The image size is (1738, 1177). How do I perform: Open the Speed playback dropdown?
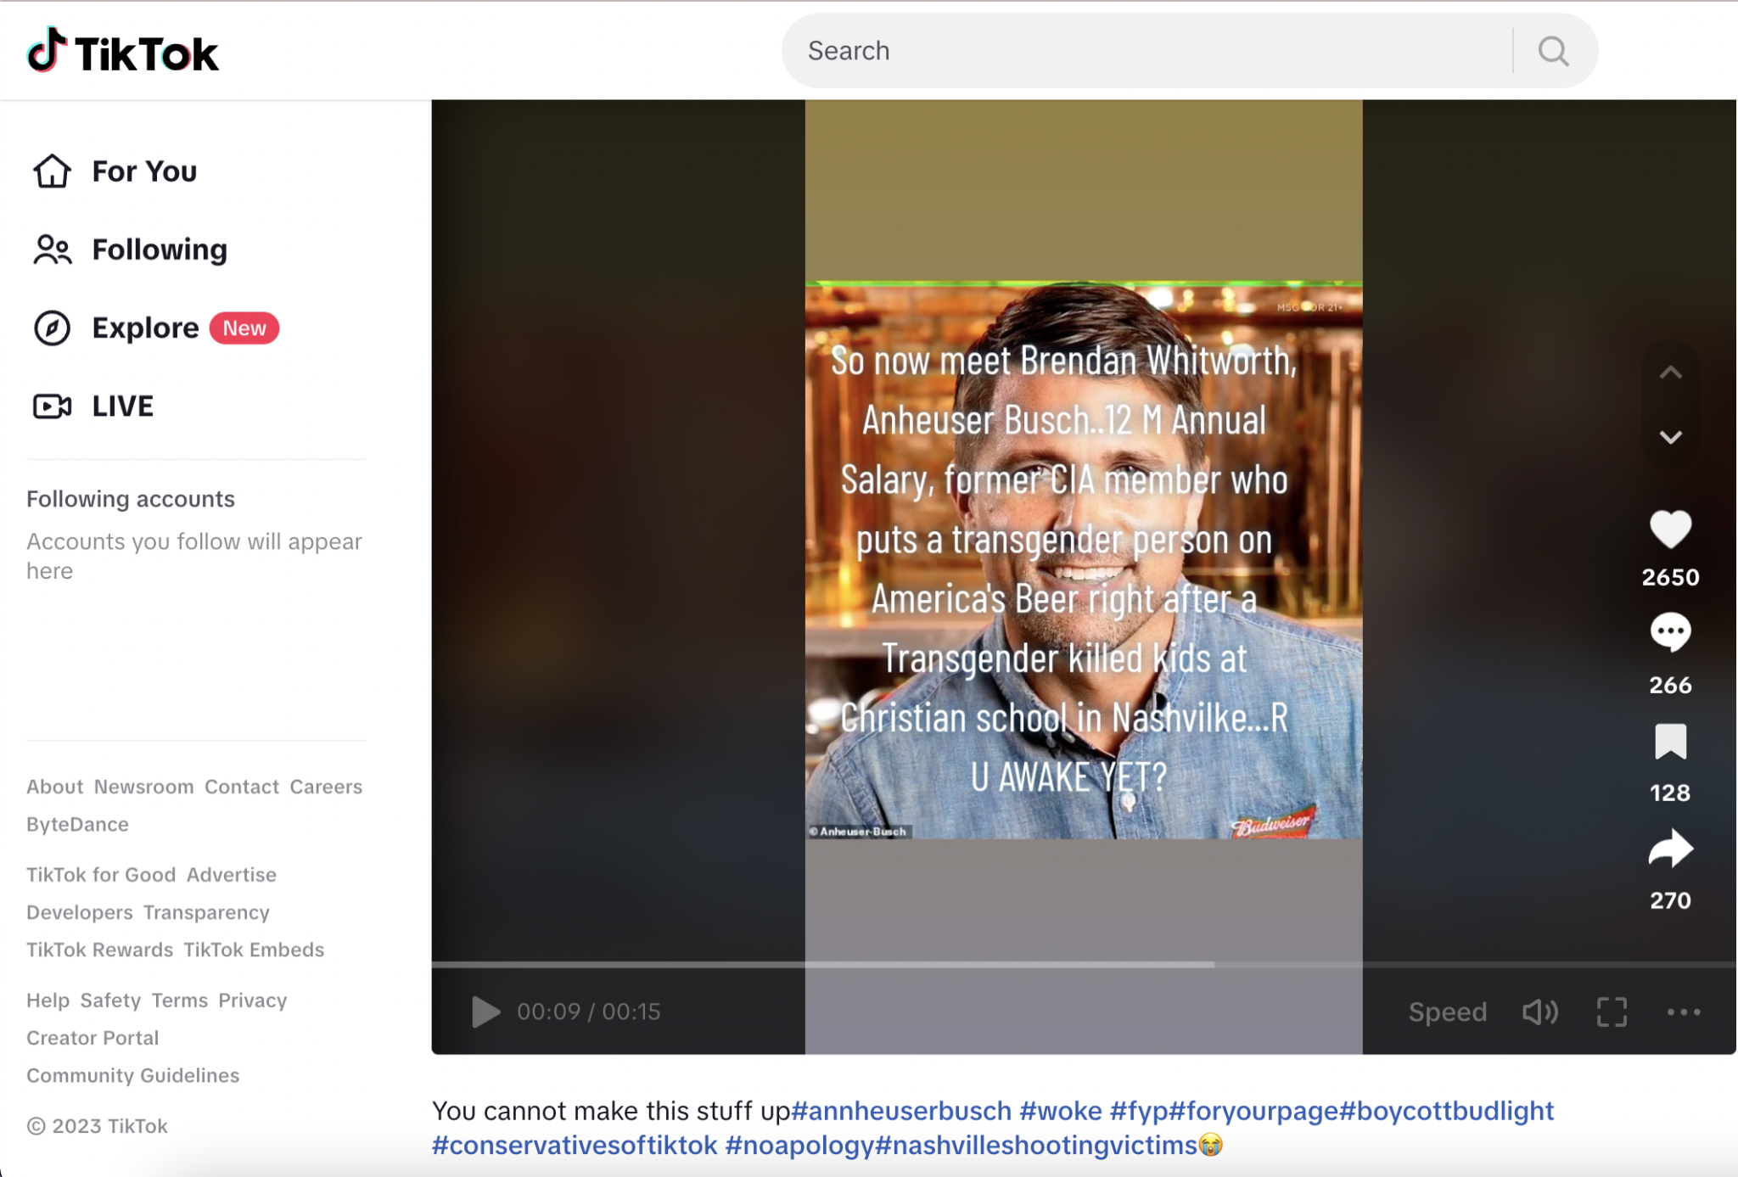tap(1447, 1012)
